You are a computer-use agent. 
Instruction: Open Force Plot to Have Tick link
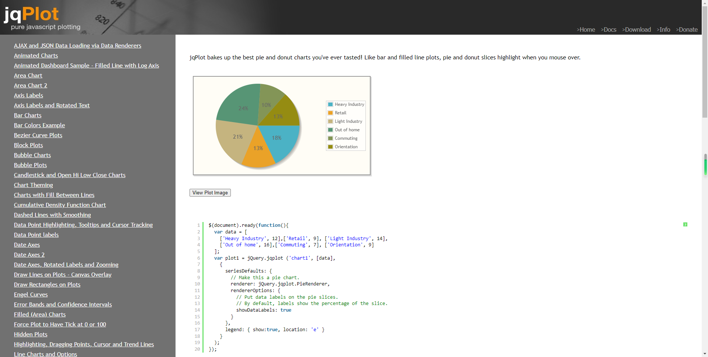(60, 324)
